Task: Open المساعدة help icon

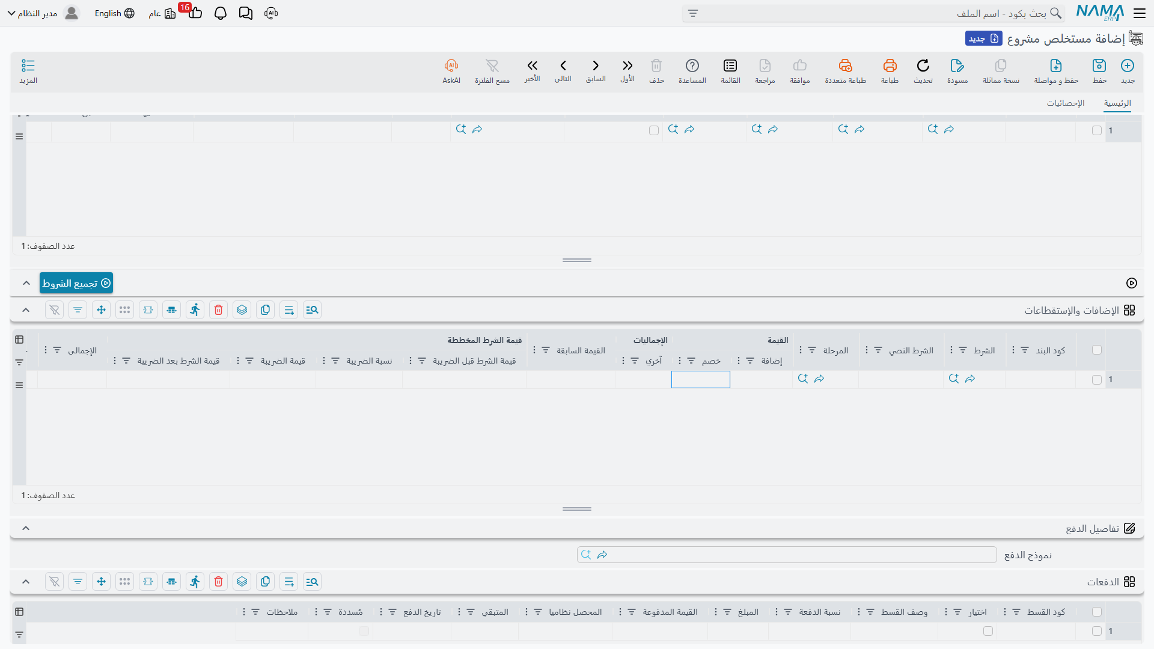Action: pyautogui.click(x=692, y=71)
